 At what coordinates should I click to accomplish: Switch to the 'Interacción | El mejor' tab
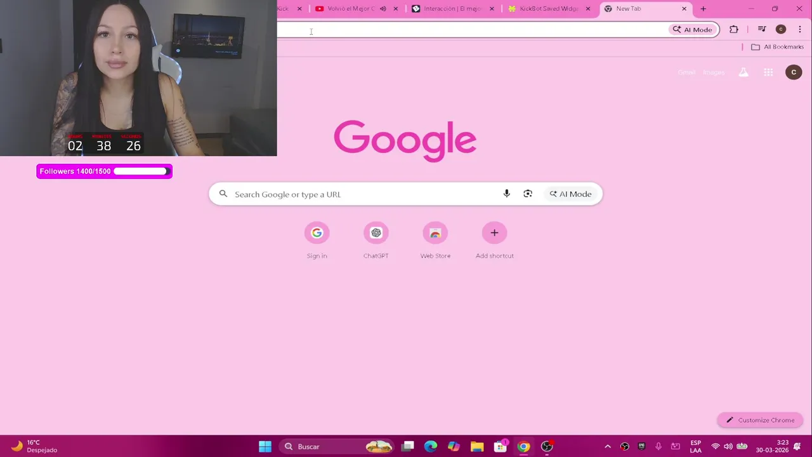(x=453, y=9)
